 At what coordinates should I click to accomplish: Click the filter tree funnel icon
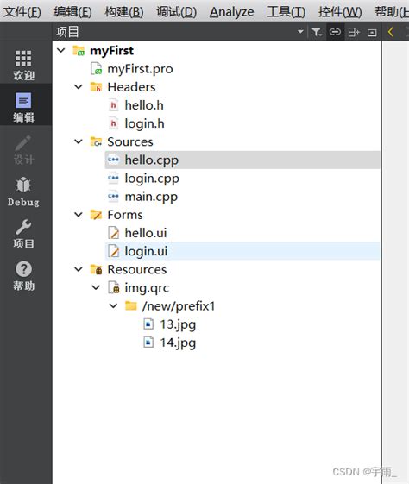[x=317, y=32]
